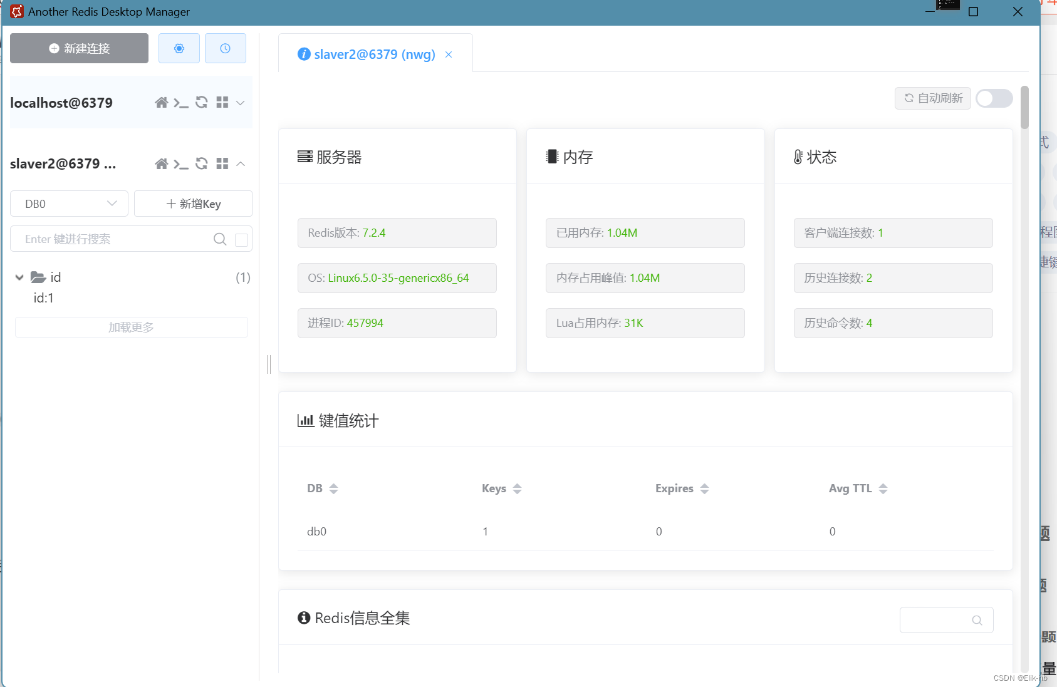Screen dimensions: 1057x687
Task: Sort key statistics by Keys column
Action: [x=517, y=488]
